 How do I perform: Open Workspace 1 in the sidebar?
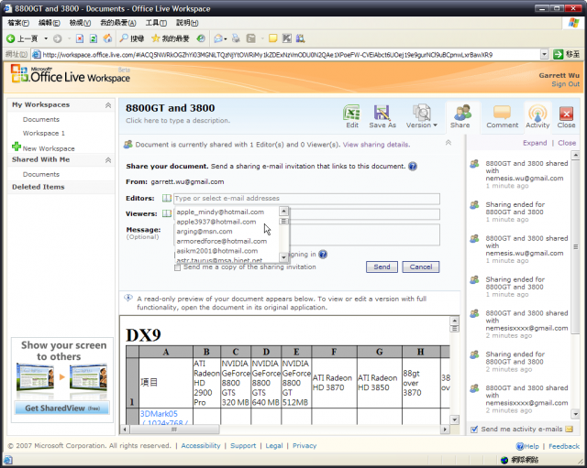tap(43, 133)
